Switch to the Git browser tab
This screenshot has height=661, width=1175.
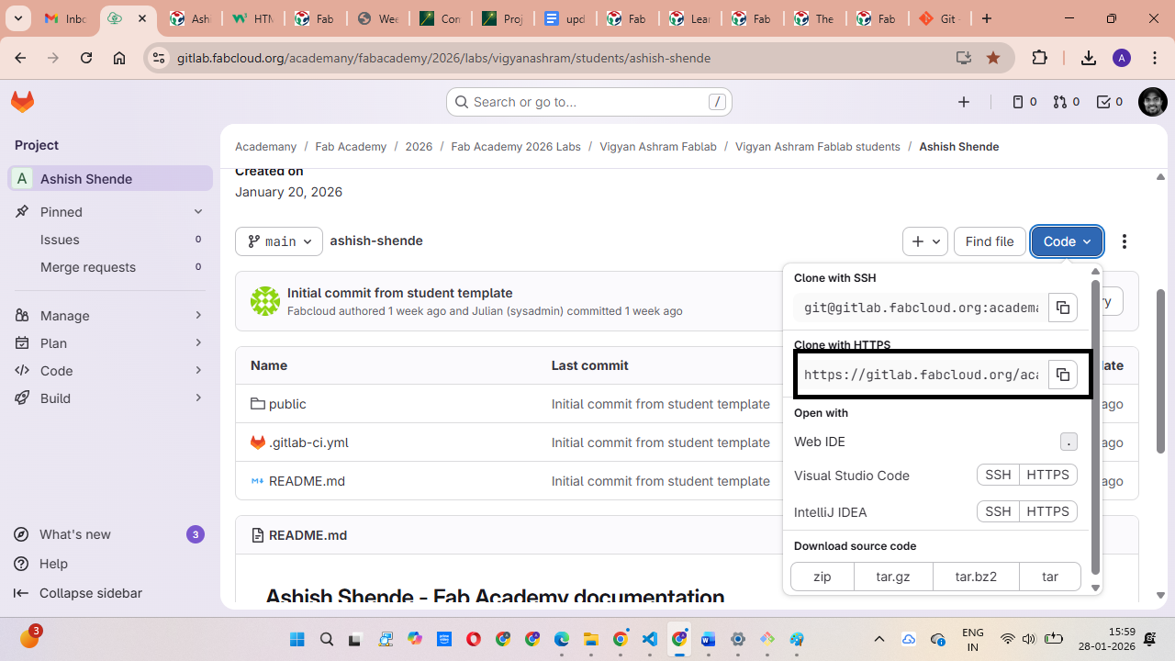click(x=939, y=18)
